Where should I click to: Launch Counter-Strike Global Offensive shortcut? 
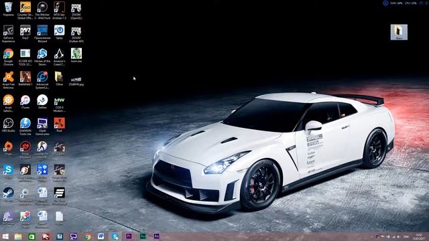pos(25,10)
